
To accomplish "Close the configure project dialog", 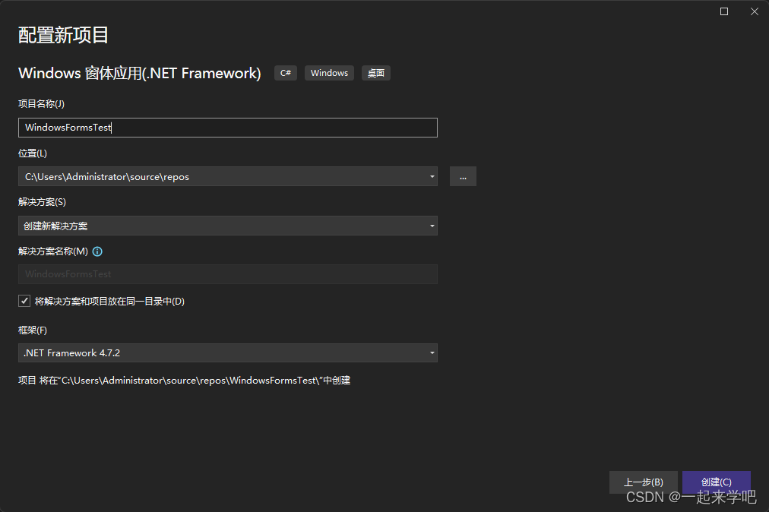I will point(755,11).
